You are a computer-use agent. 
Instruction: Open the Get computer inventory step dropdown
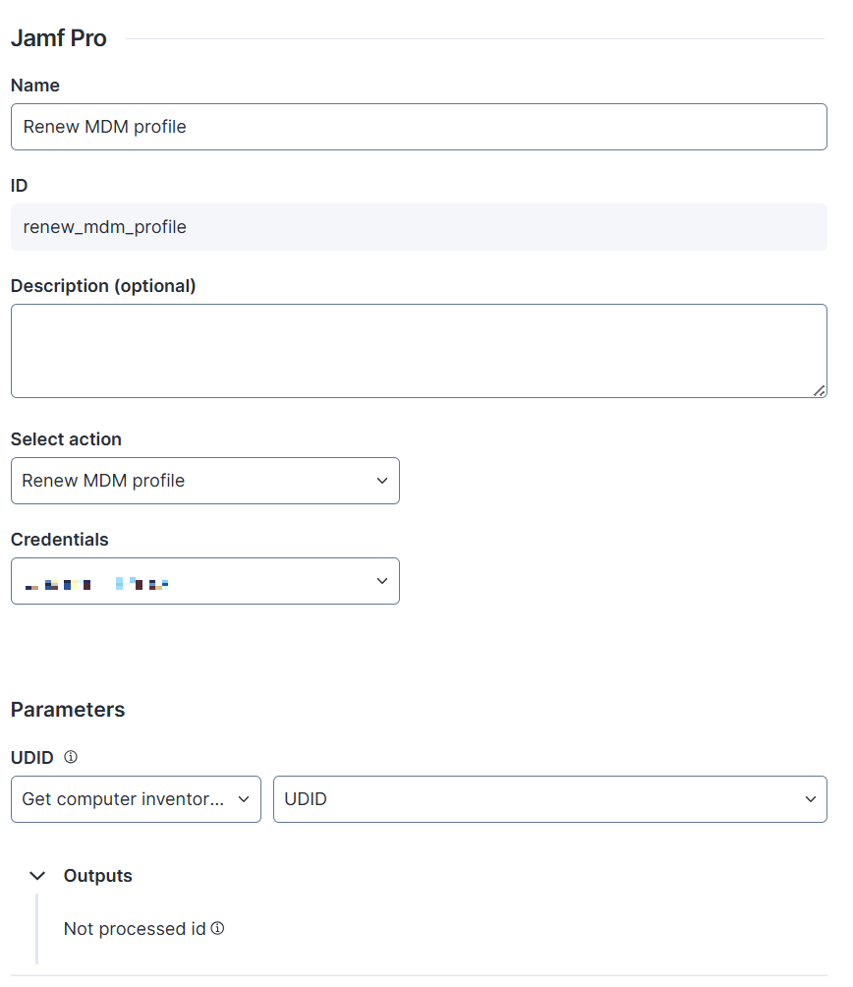click(x=136, y=799)
